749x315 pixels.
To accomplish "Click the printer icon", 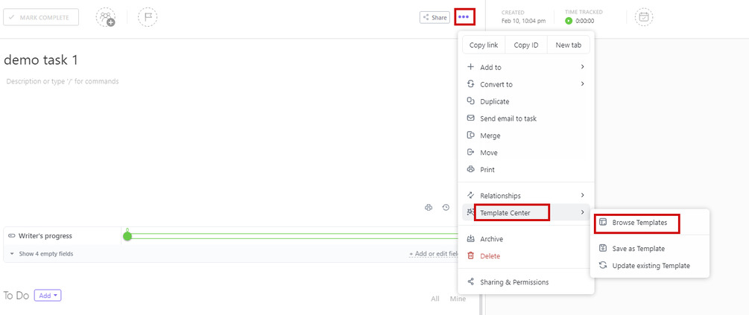I will (470, 170).
